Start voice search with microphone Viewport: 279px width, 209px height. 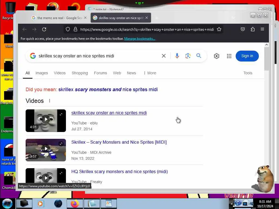click(x=177, y=56)
